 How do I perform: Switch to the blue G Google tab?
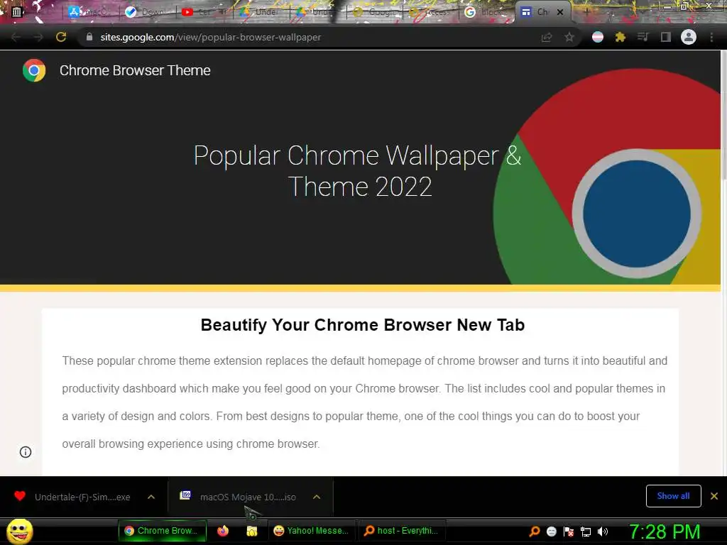(487, 12)
